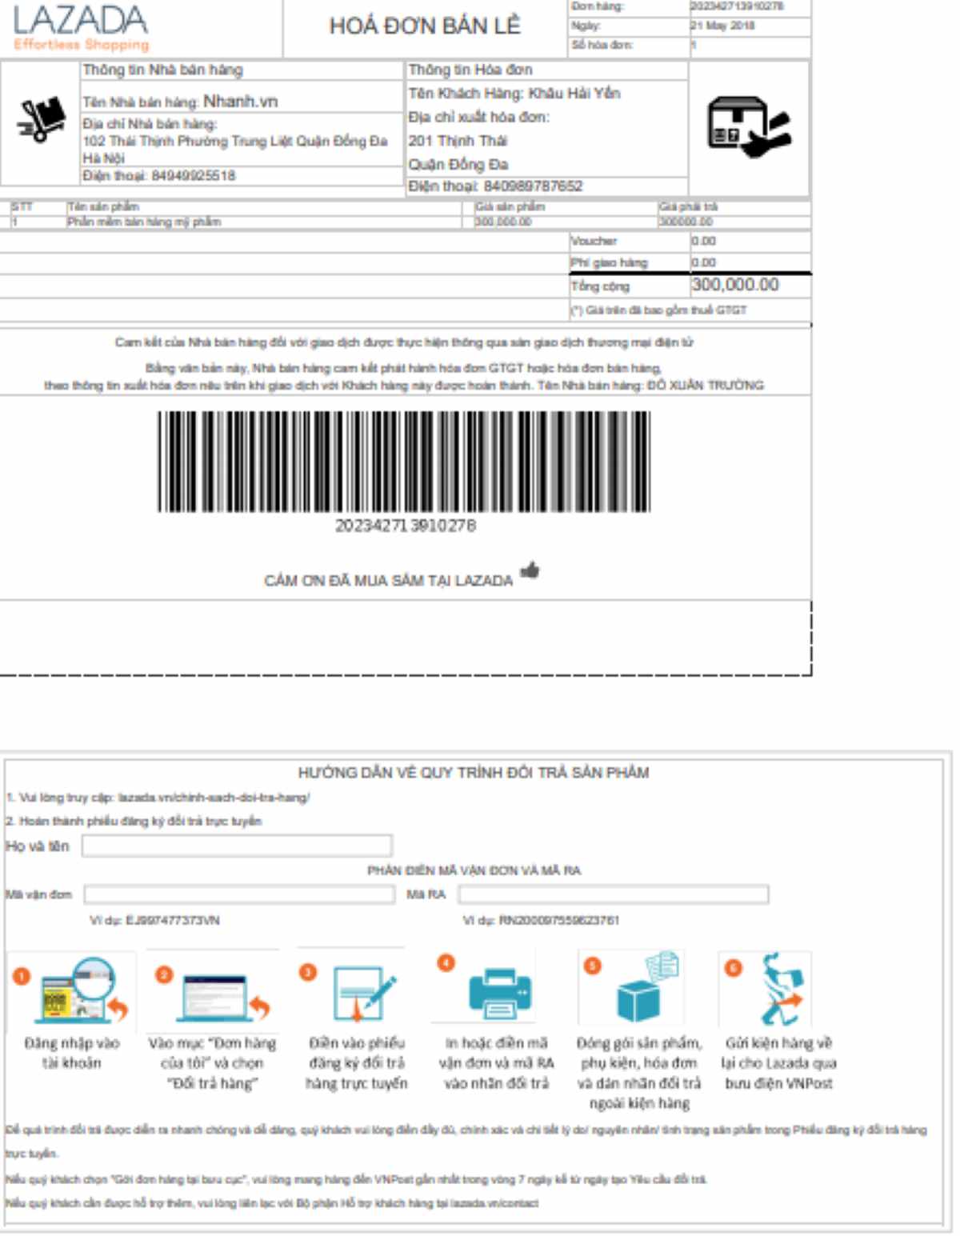The height and width of the screenshot is (1236, 960).
Task: Click product row 'Phần mềm bán hàng mỹ phẩm'
Action: pos(144,222)
